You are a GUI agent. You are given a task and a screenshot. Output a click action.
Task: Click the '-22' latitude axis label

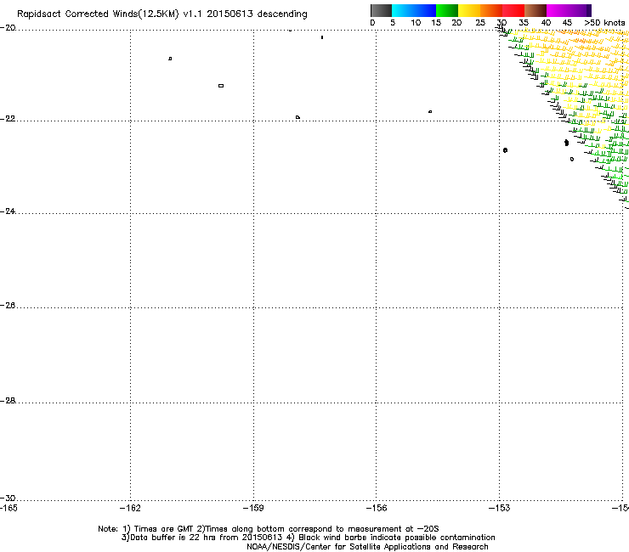pyautogui.click(x=8, y=119)
